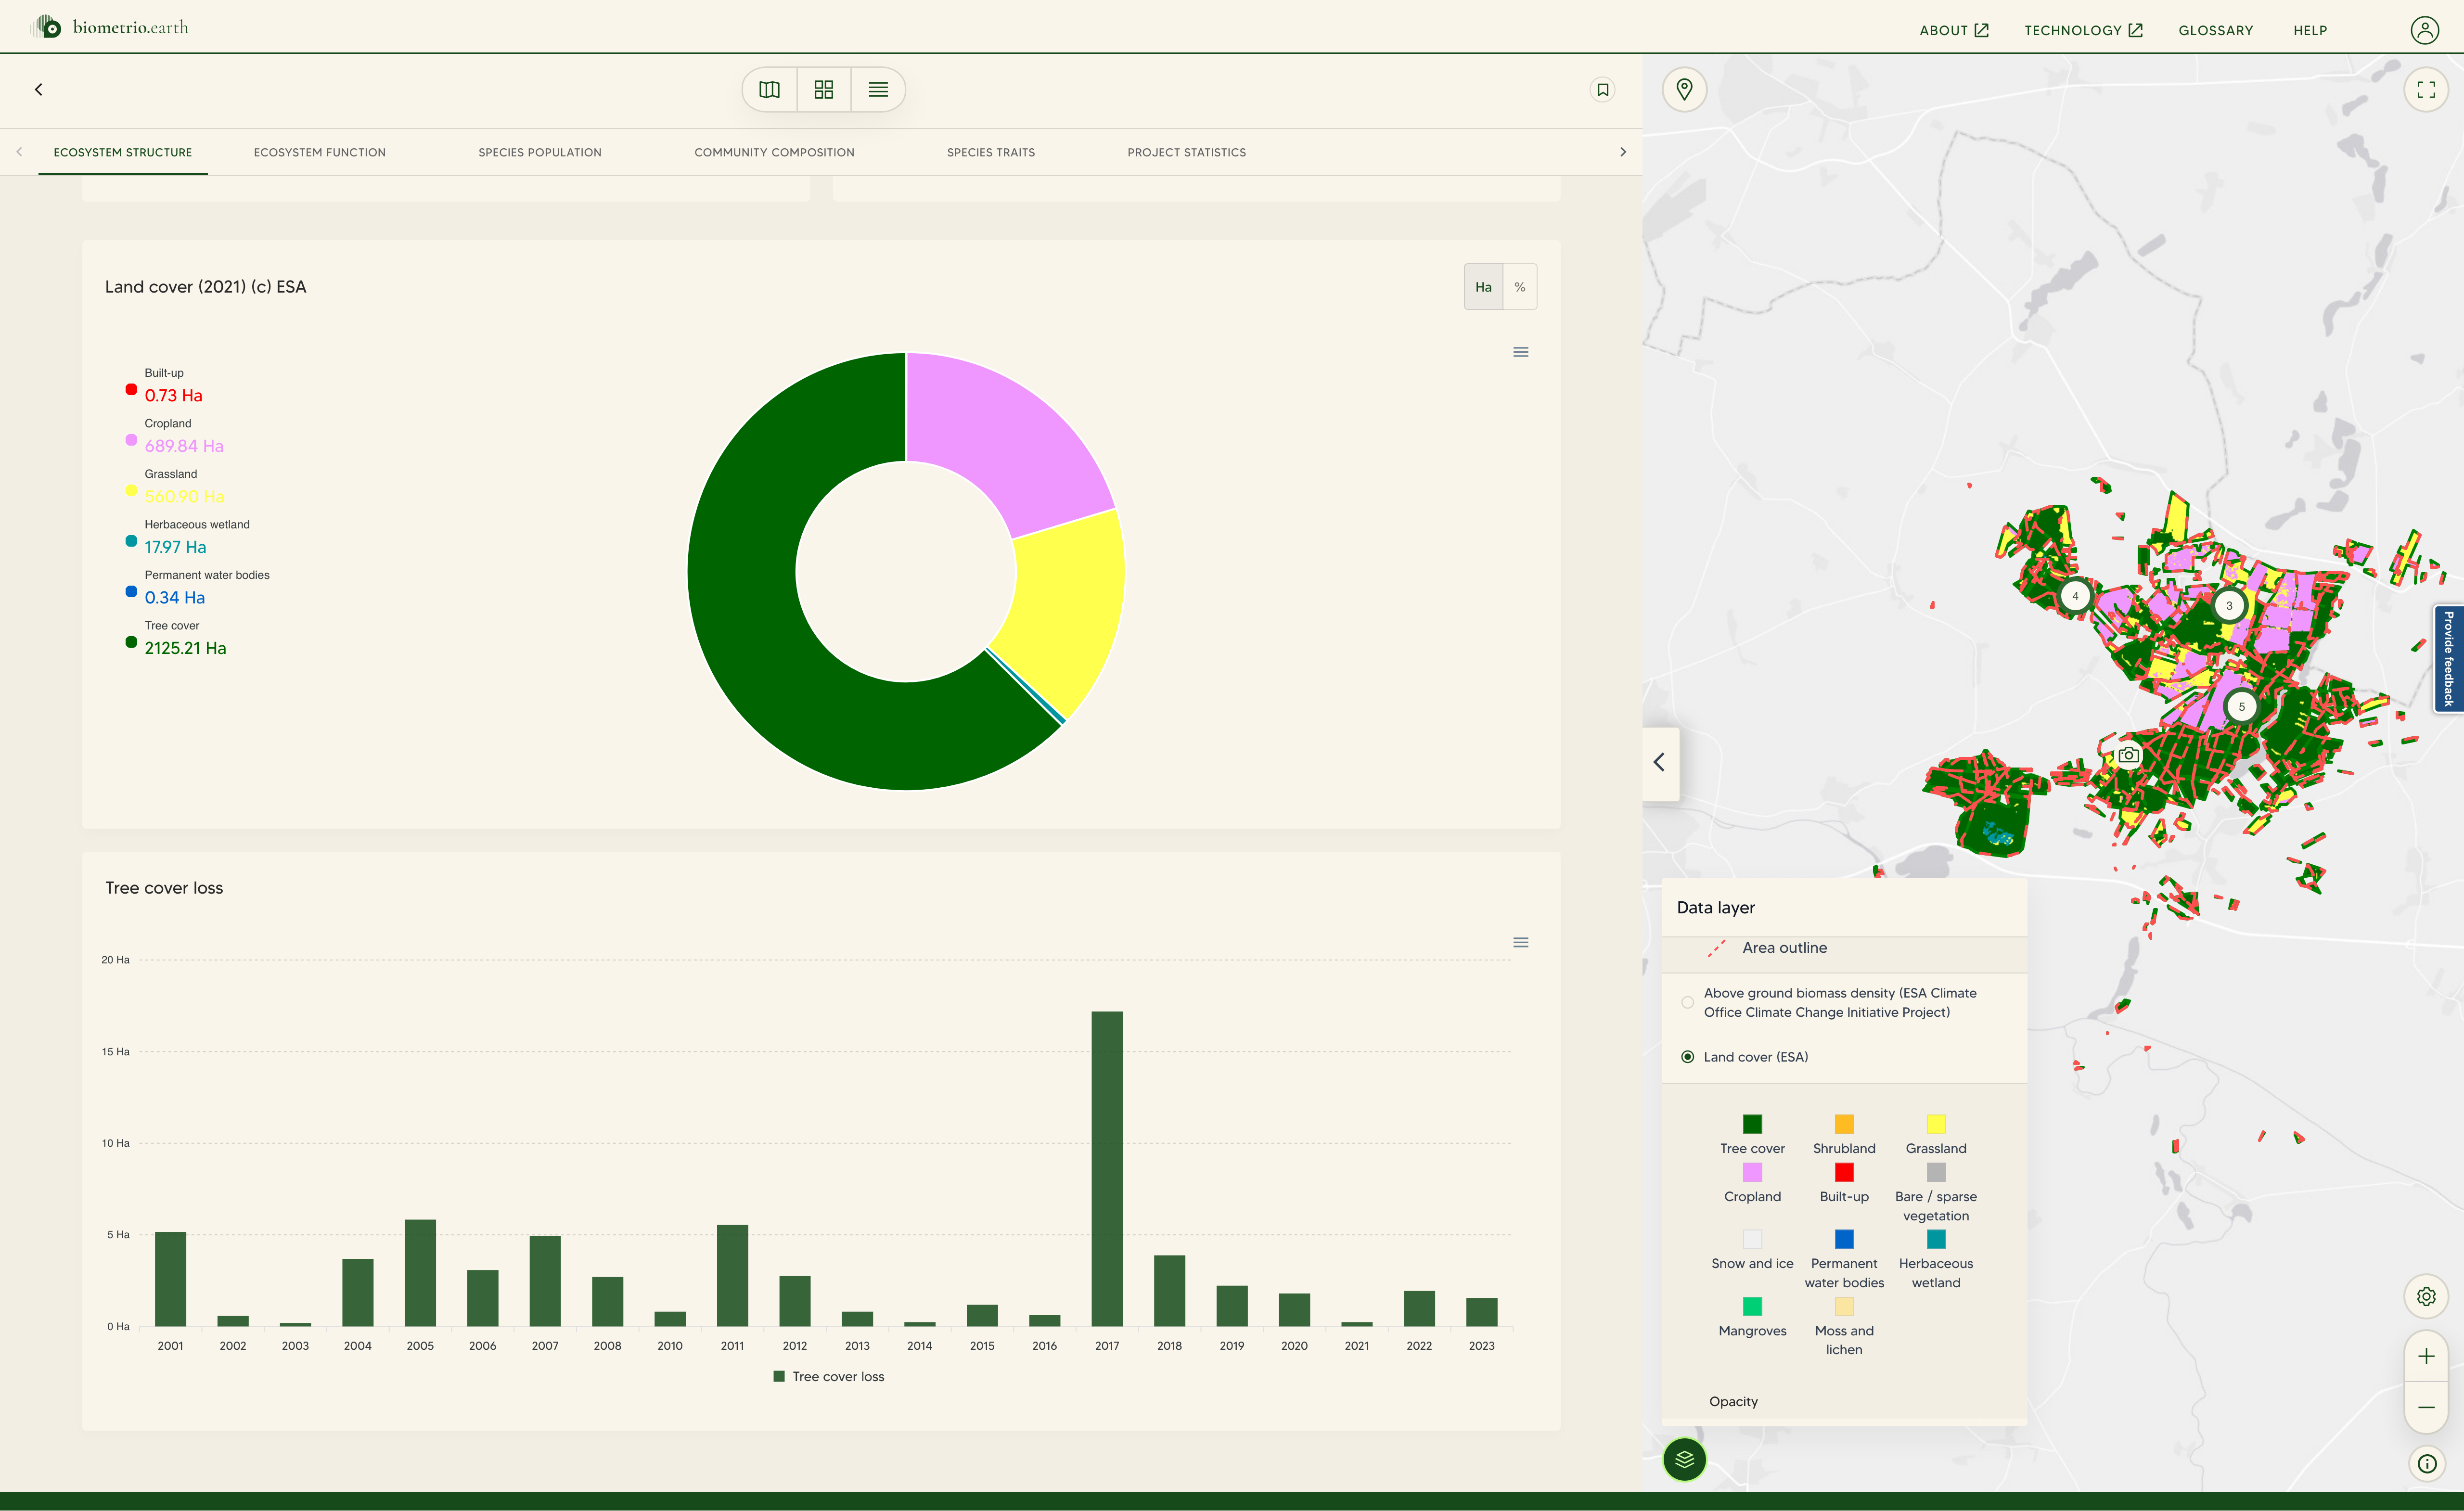Toggle Built-up legend entry
2464x1511 pixels.
tap(165, 385)
